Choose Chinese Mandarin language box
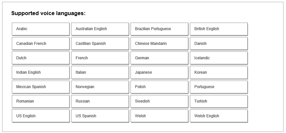Image resolution: width=286 pixels, height=133 pixels. pyautogui.click(x=159, y=44)
